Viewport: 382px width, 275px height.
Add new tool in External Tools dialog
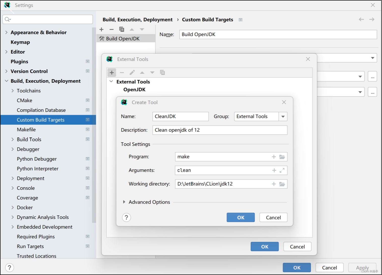click(112, 73)
